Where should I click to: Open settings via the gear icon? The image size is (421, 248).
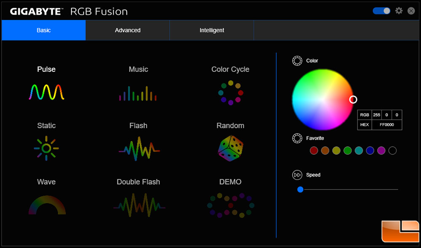click(399, 11)
